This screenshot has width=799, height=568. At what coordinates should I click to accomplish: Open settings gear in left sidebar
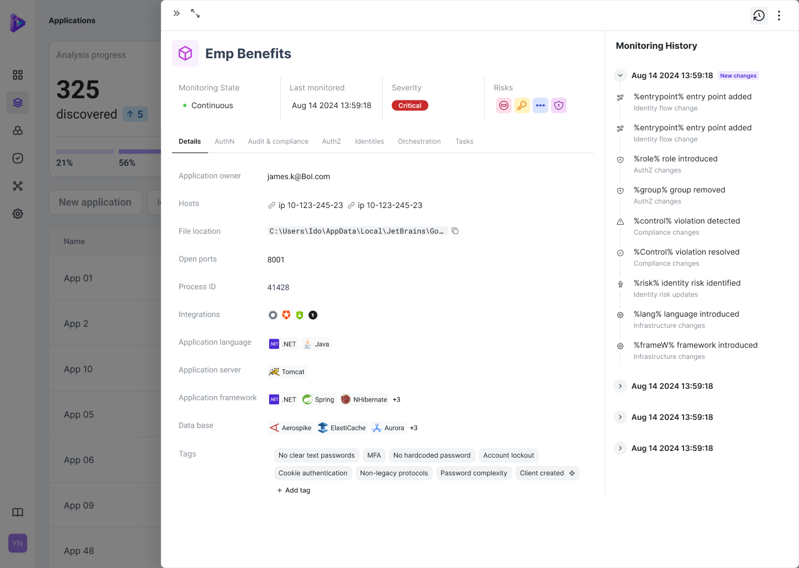pos(18,214)
